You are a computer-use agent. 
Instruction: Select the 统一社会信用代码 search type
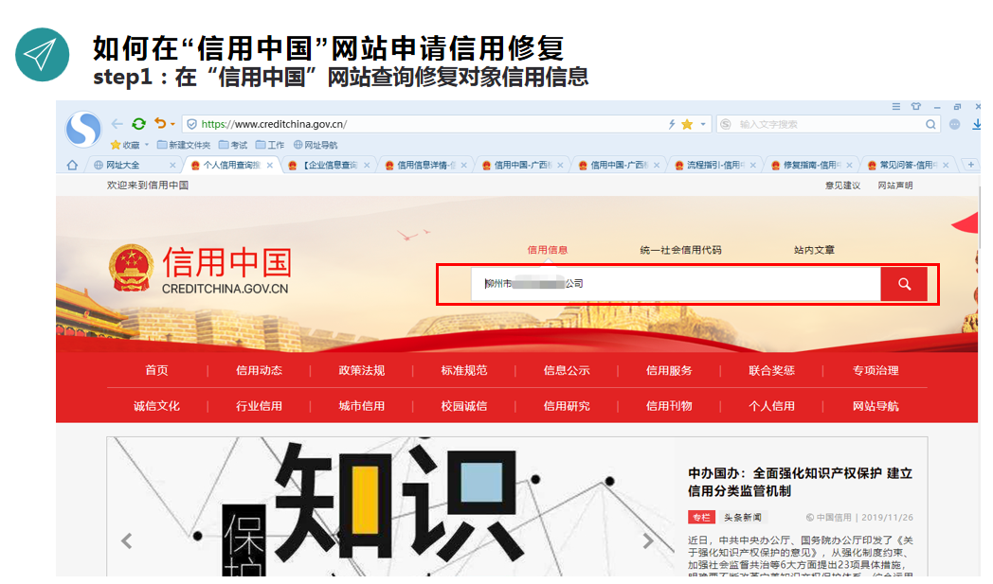pos(680,250)
